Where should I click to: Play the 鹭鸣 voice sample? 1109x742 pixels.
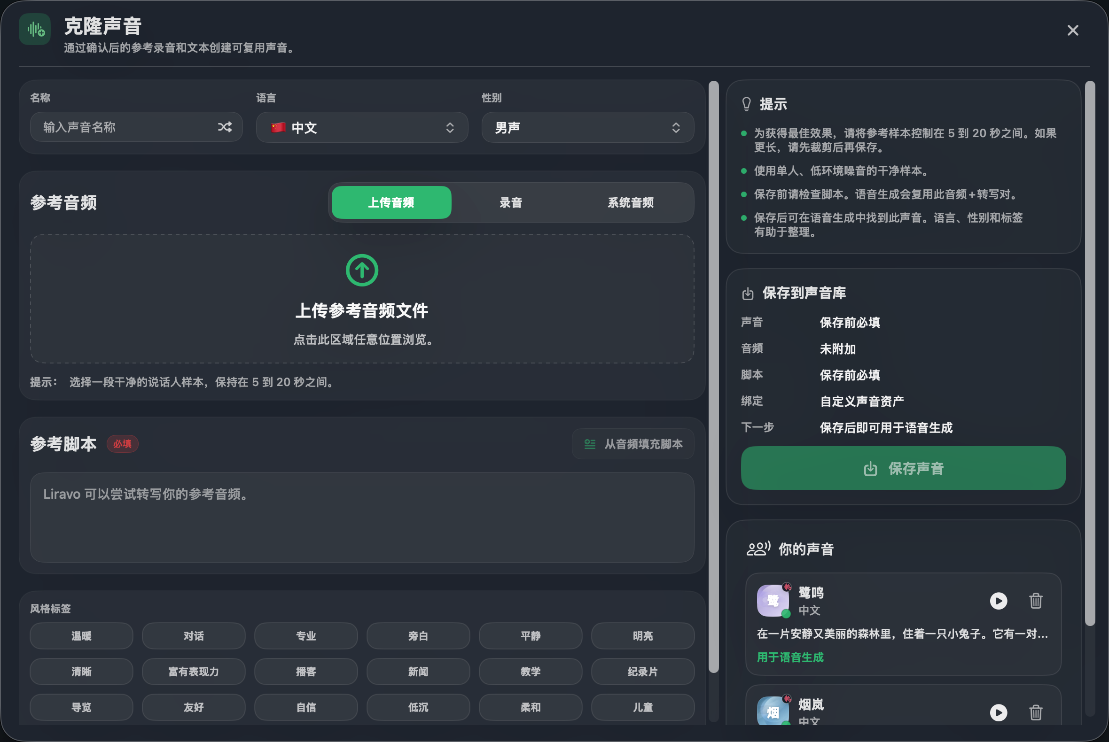[998, 601]
